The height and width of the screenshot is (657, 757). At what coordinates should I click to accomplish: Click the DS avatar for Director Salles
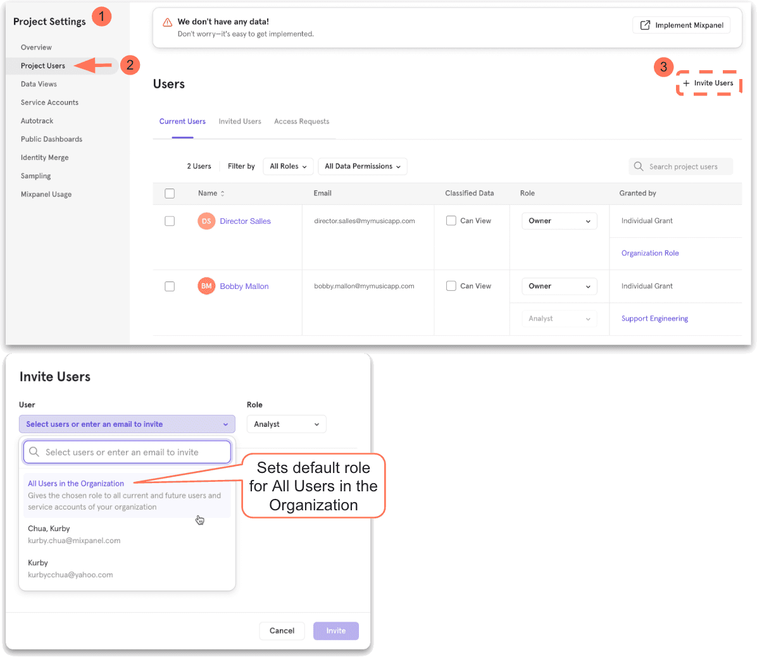206,221
